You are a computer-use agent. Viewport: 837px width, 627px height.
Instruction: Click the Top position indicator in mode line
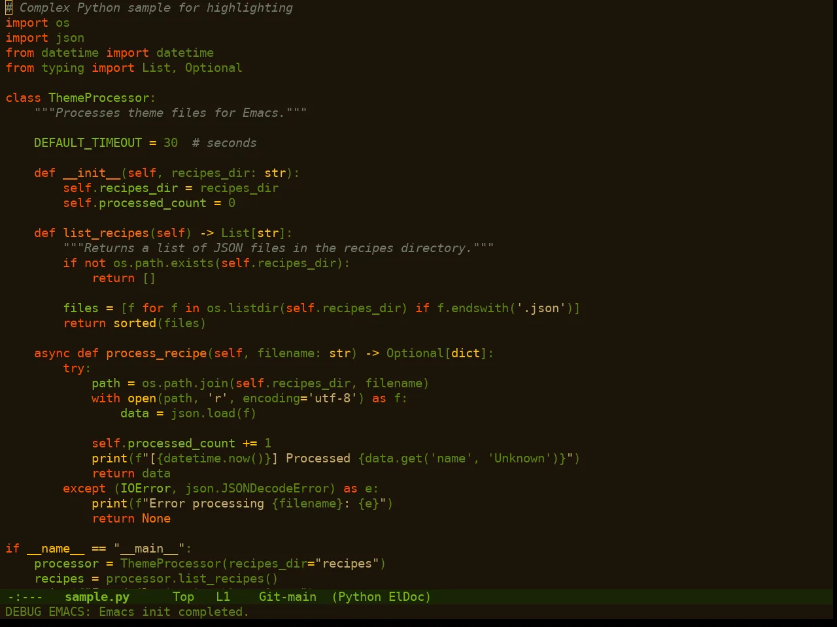183,597
